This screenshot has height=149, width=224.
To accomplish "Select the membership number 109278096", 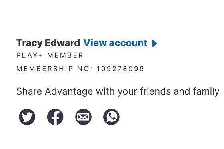I will pos(120,69).
